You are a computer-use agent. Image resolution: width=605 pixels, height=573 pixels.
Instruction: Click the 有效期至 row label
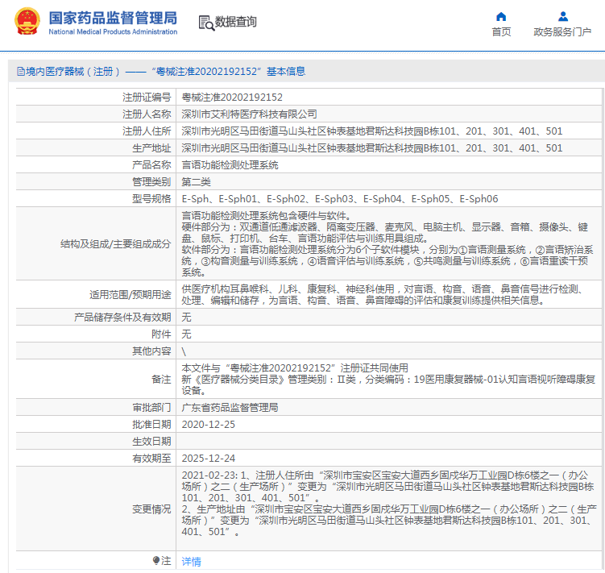151,459
